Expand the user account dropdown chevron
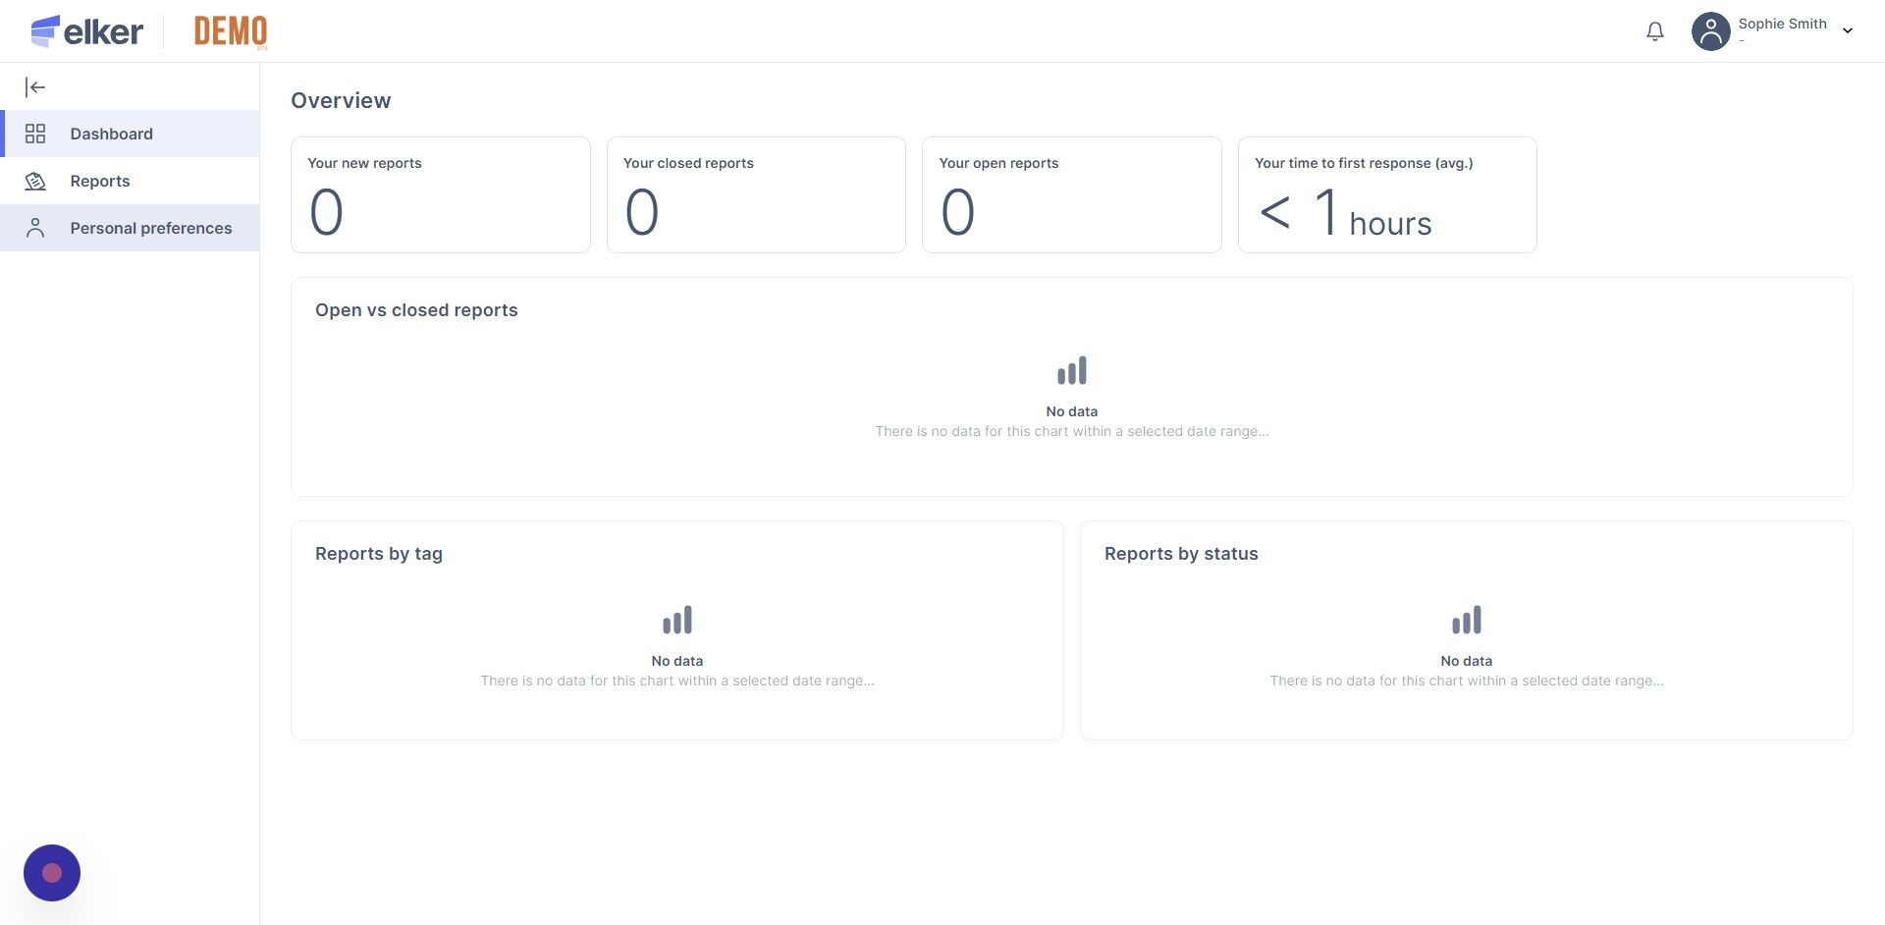This screenshot has height=925, width=1885. [1847, 31]
